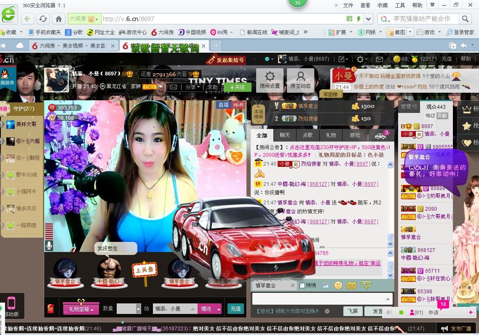Toggle 贡献 contribution sort in audience list
This screenshot has width=479, height=335.
[442, 115]
